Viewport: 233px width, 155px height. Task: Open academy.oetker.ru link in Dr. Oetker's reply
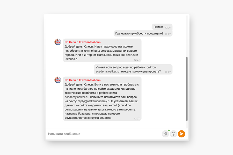click(x=76, y=97)
